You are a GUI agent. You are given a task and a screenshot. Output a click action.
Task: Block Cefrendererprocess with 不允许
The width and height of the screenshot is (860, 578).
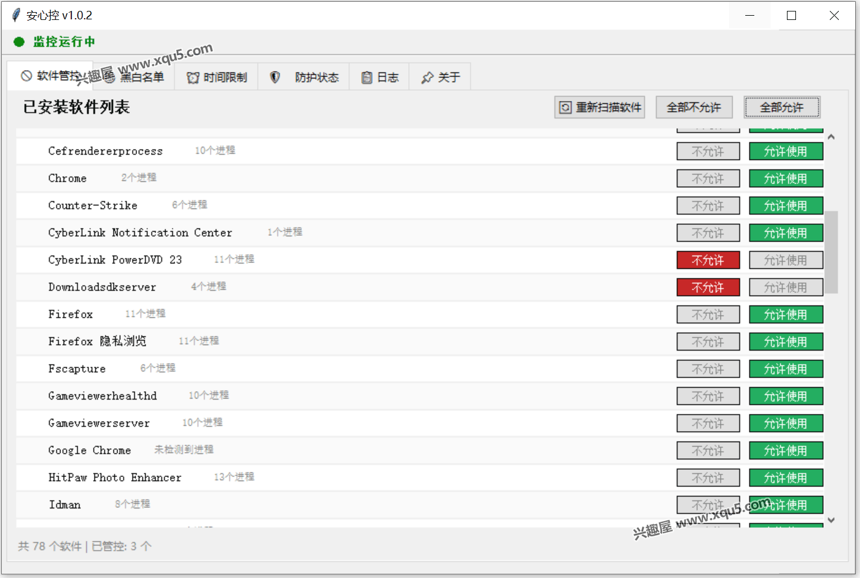click(708, 151)
